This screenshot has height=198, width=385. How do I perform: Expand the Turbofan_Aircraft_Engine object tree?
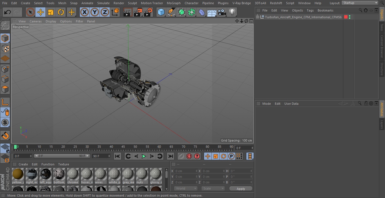tap(257, 17)
